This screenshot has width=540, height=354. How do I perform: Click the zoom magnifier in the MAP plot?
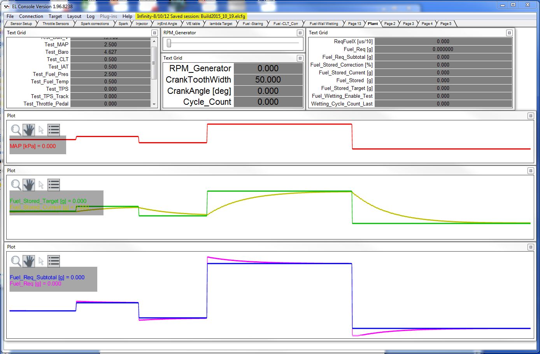coord(16,130)
